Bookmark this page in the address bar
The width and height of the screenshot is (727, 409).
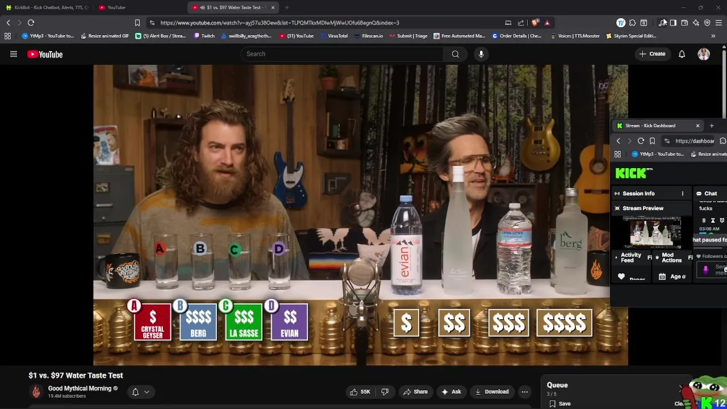tap(137, 23)
